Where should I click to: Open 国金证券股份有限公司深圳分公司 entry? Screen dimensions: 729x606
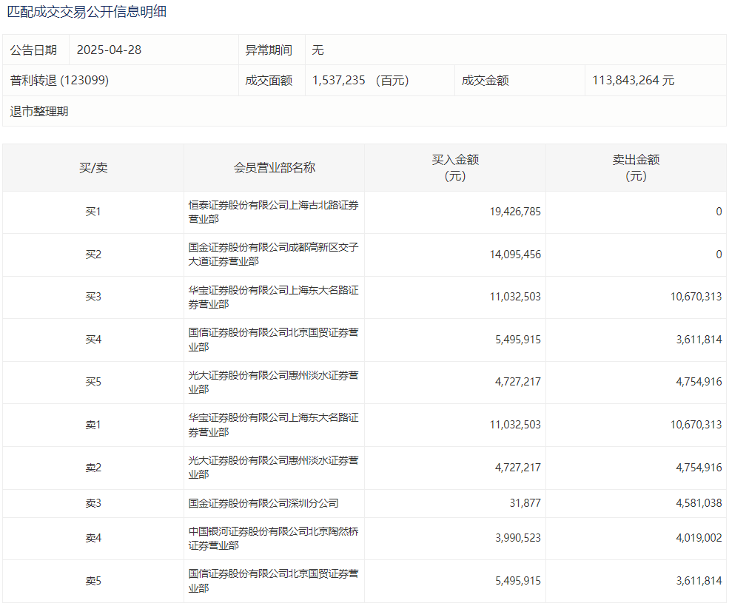tap(263, 503)
